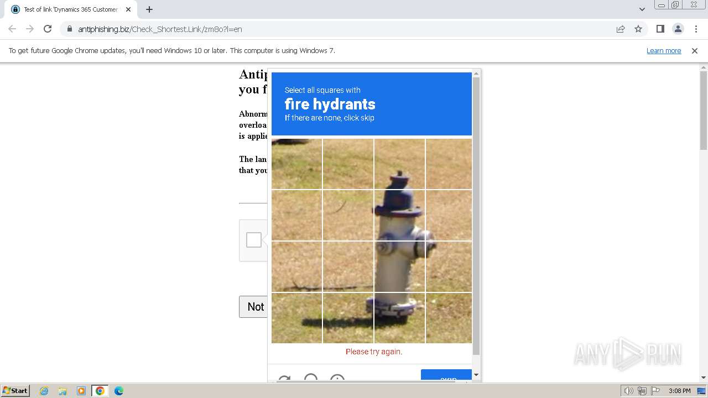Open the Chrome profile avatar
The width and height of the screenshot is (708, 398).
click(678, 29)
